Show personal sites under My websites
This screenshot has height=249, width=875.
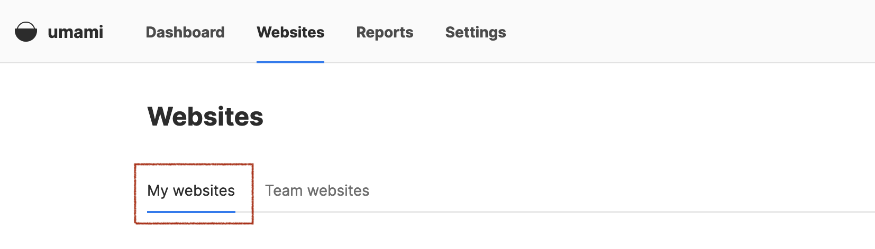point(191,190)
